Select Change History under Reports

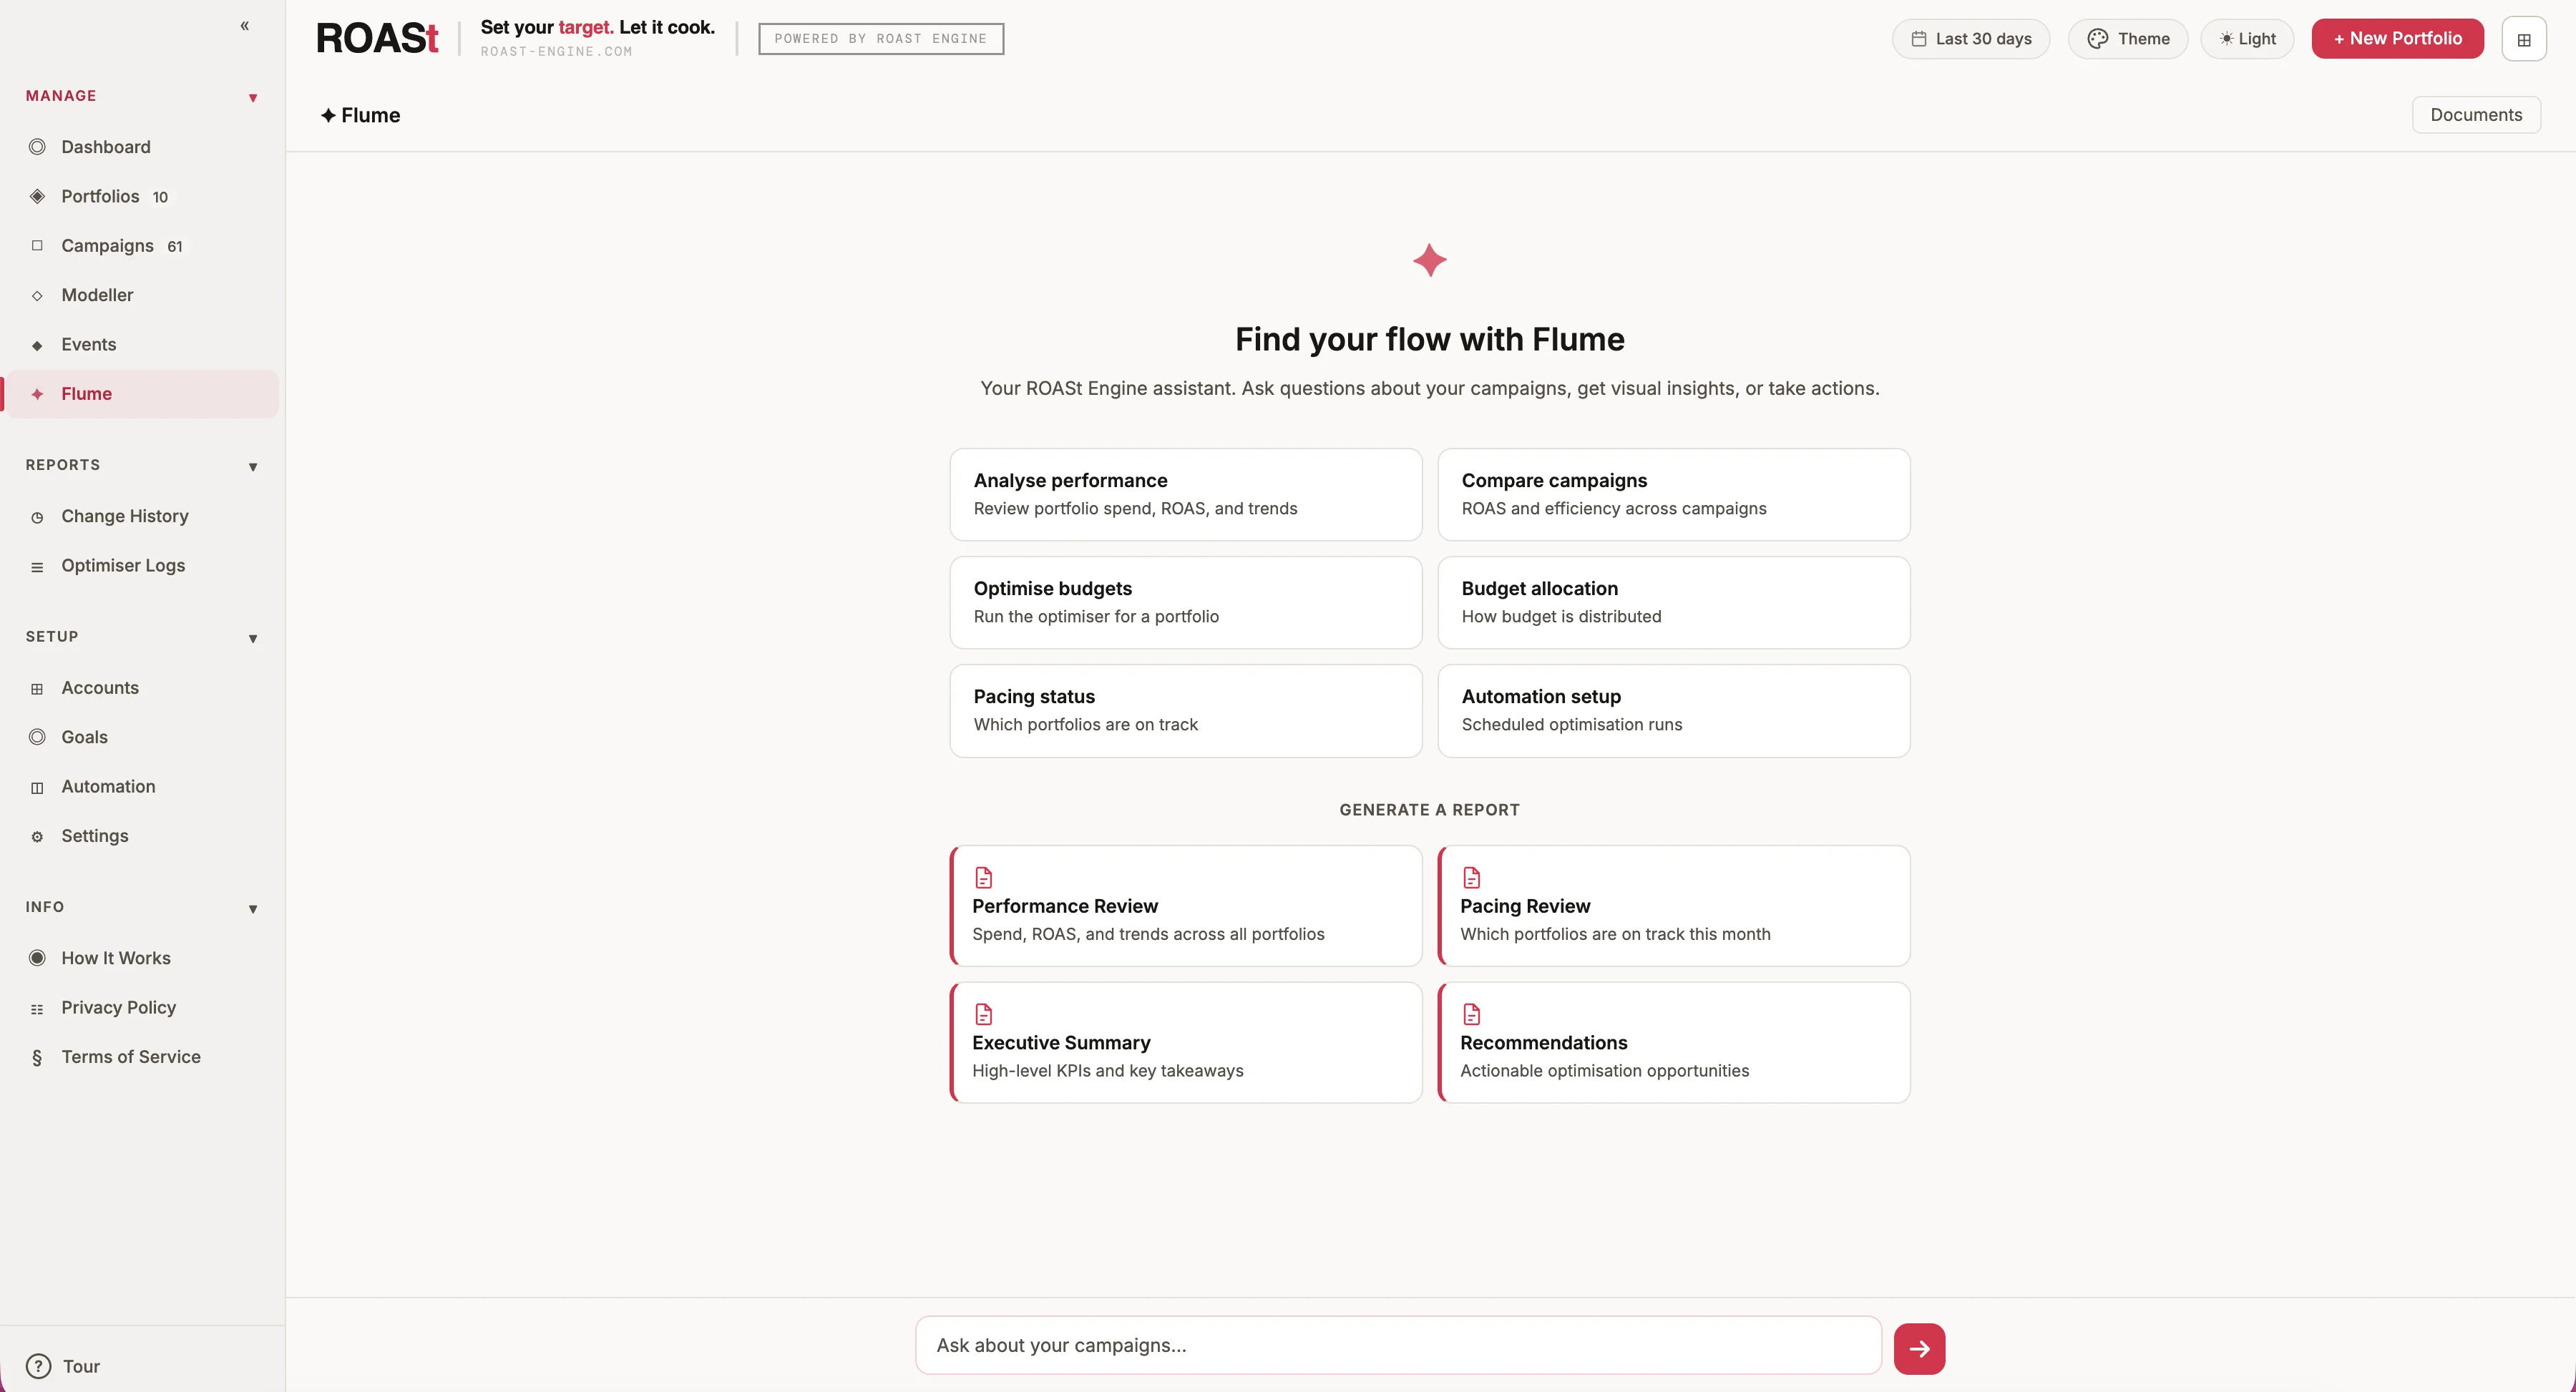(x=124, y=515)
